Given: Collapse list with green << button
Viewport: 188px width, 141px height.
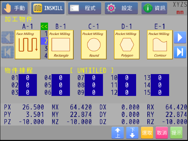Looking at the screenshot, I should [x=44, y=26].
